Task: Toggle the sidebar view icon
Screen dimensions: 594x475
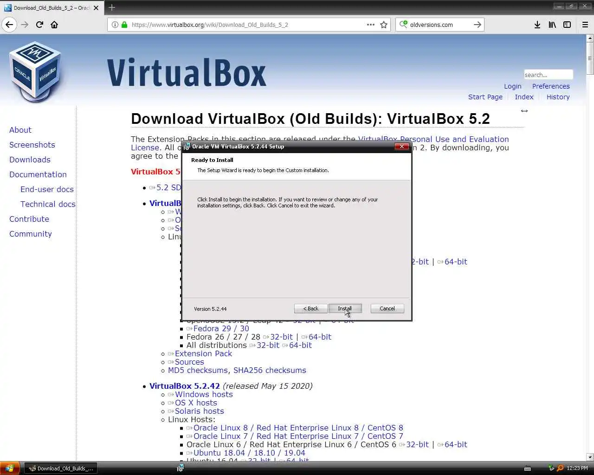Action: [567, 25]
